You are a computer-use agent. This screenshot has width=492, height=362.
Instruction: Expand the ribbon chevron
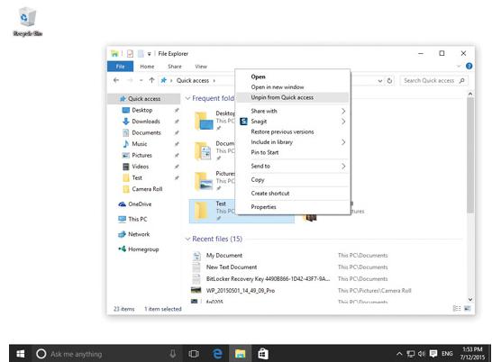click(459, 67)
